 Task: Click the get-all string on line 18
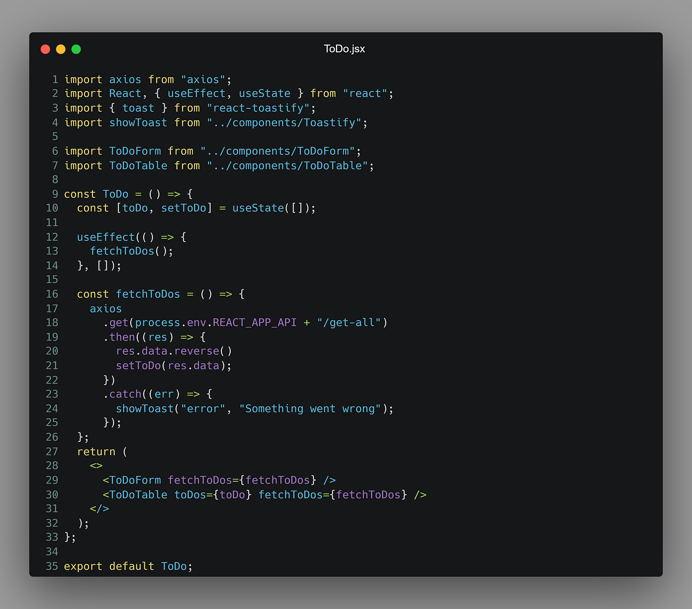[x=351, y=322]
